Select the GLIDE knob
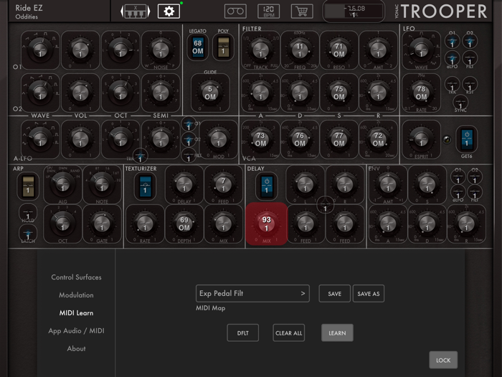Screen dimensions: 502x377 click(x=210, y=93)
